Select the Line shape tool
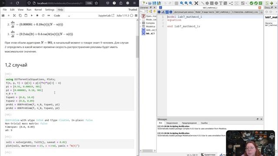278x156 pixels. (x=203, y=3)
